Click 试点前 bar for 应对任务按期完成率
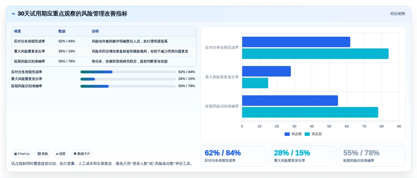417x178 pixels. click(x=296, y=42)
